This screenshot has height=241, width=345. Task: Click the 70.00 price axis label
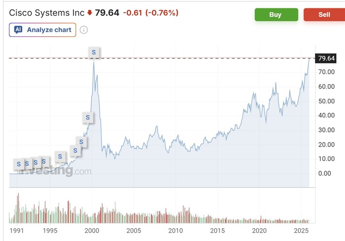click(327, 72)
